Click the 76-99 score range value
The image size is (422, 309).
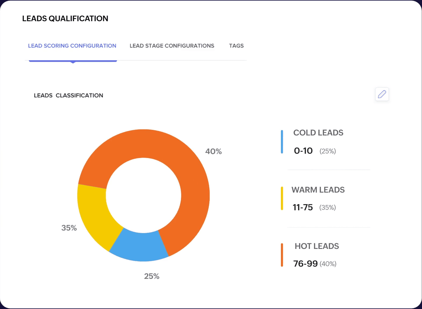[x=305, y=264]
